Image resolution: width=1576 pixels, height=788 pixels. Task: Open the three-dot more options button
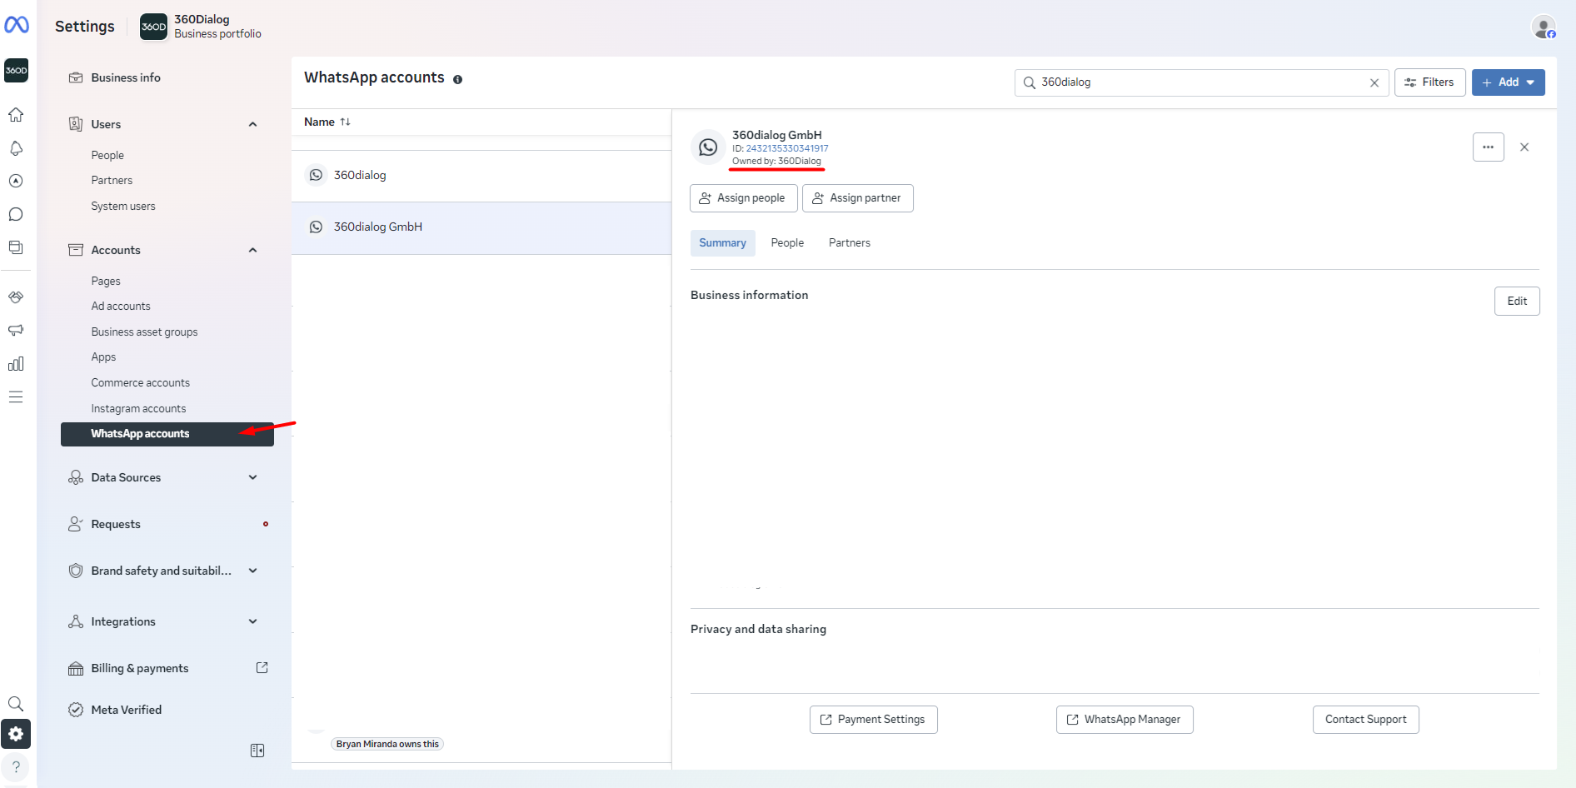click(1488, 147)
